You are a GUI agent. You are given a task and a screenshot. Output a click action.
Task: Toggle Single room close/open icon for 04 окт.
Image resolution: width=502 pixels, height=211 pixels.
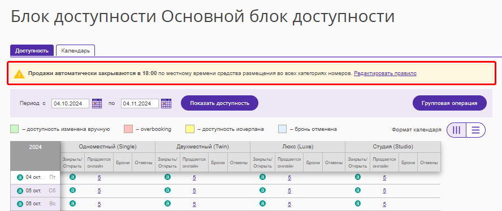73,177
